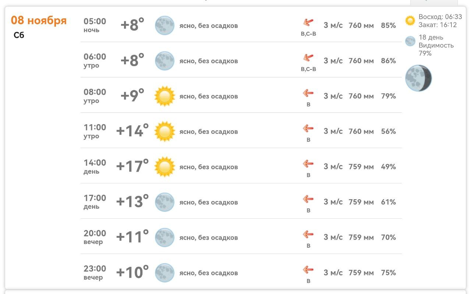This screenshot has height=294, width=471.
Task: Click the sun icon at 14:00
Action: click(164, 167)
